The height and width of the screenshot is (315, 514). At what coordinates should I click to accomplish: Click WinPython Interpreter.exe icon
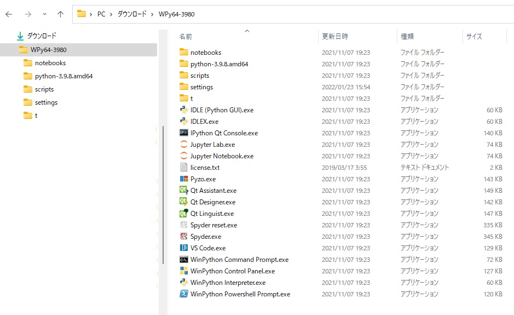point(184,282)
